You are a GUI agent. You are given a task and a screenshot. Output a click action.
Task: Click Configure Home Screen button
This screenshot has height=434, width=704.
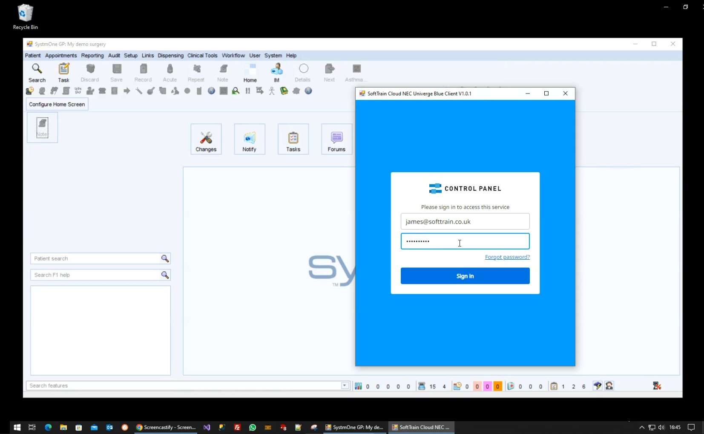[57, 104]
